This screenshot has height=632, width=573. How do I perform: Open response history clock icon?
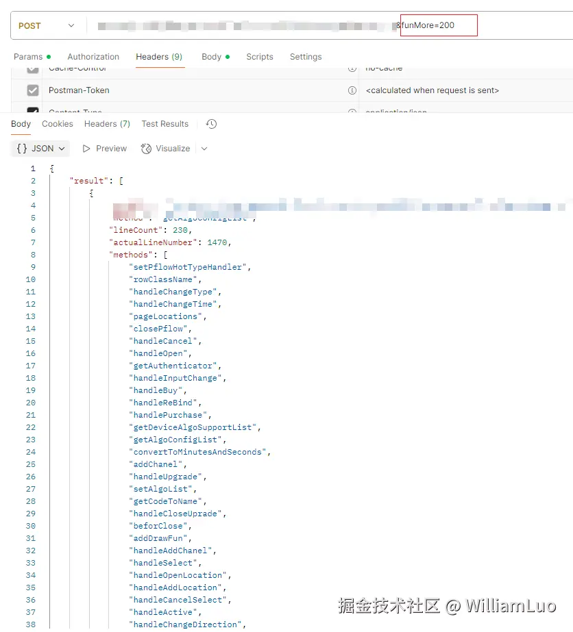coord(211,124)
